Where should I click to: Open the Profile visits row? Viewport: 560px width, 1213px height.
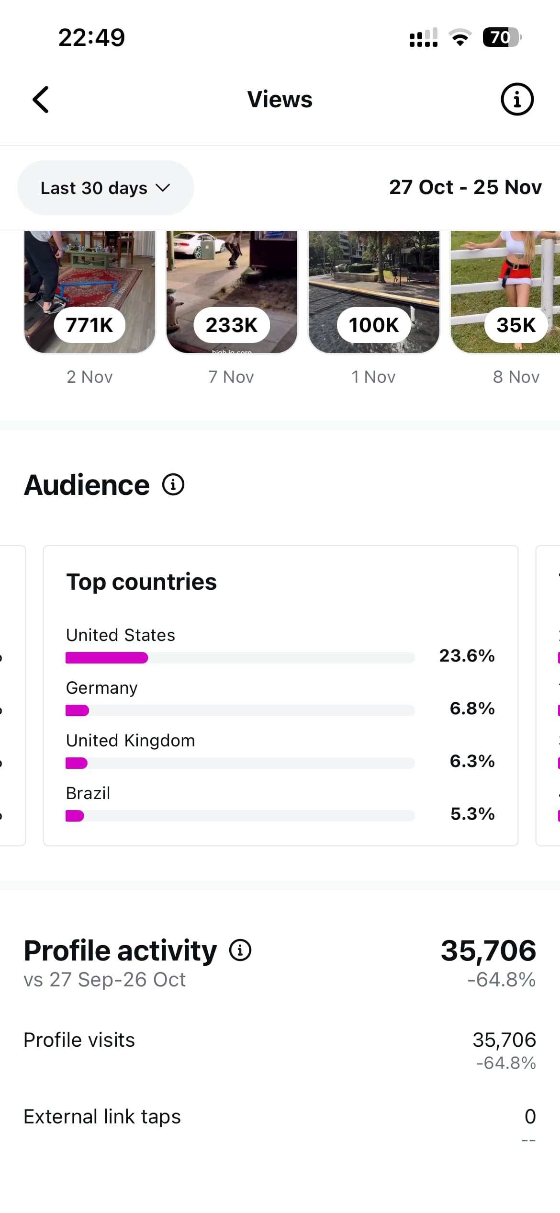(280, 1049)
